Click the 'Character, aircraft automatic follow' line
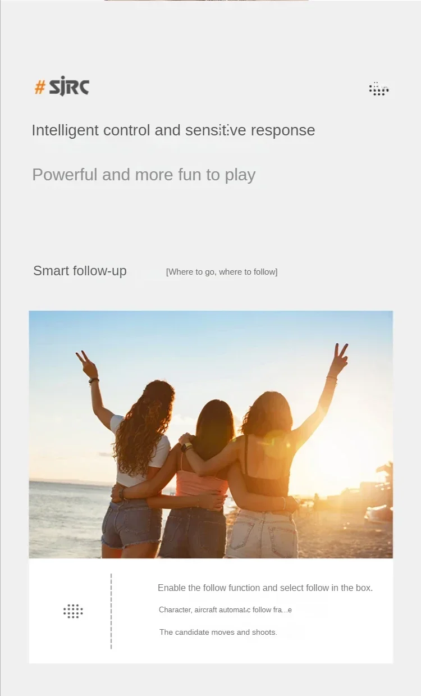 tap(225, 610)
